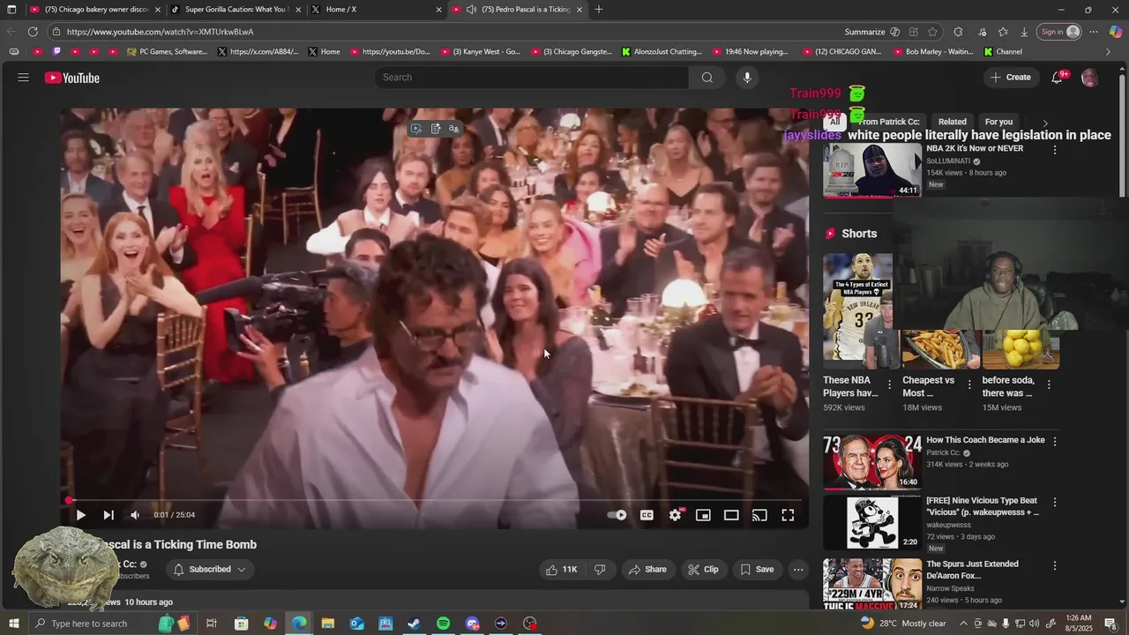This screenshot has height=635, width=1129.
Task: Click the address bar URL
Action: click(160, 32)
